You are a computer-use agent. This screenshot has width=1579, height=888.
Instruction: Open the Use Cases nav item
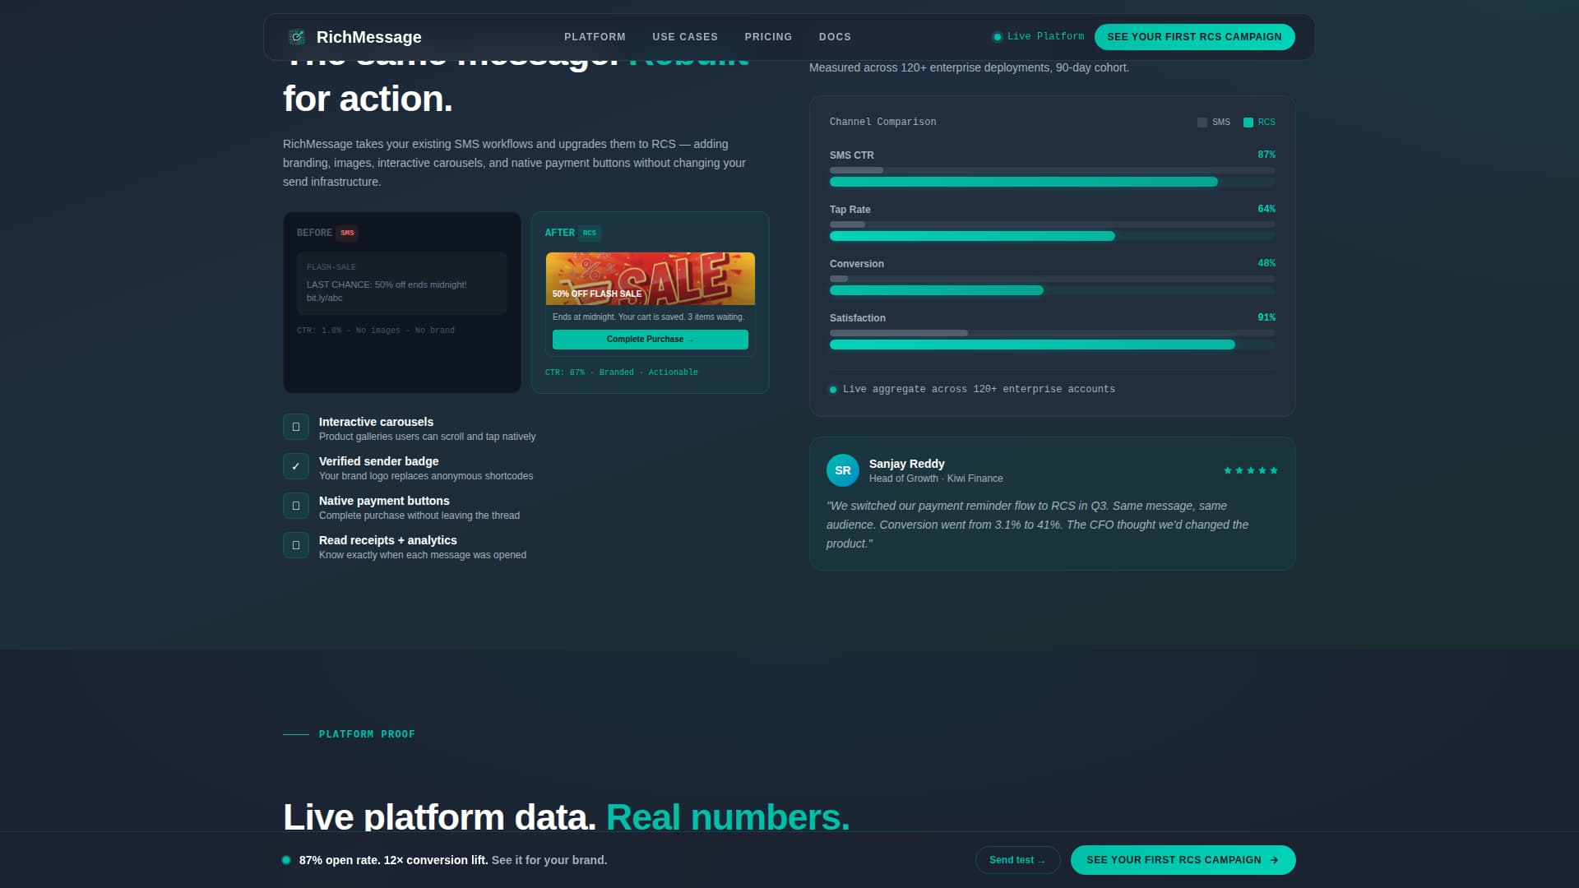point(685,37)
